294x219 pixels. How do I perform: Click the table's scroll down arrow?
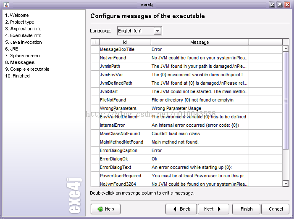coord(286,183)
